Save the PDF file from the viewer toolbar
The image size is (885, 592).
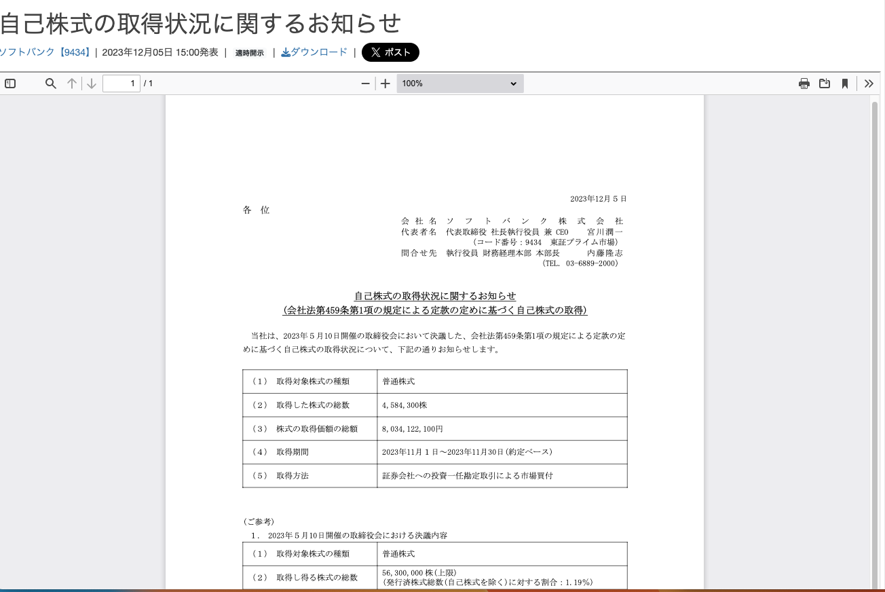(825, 84)
